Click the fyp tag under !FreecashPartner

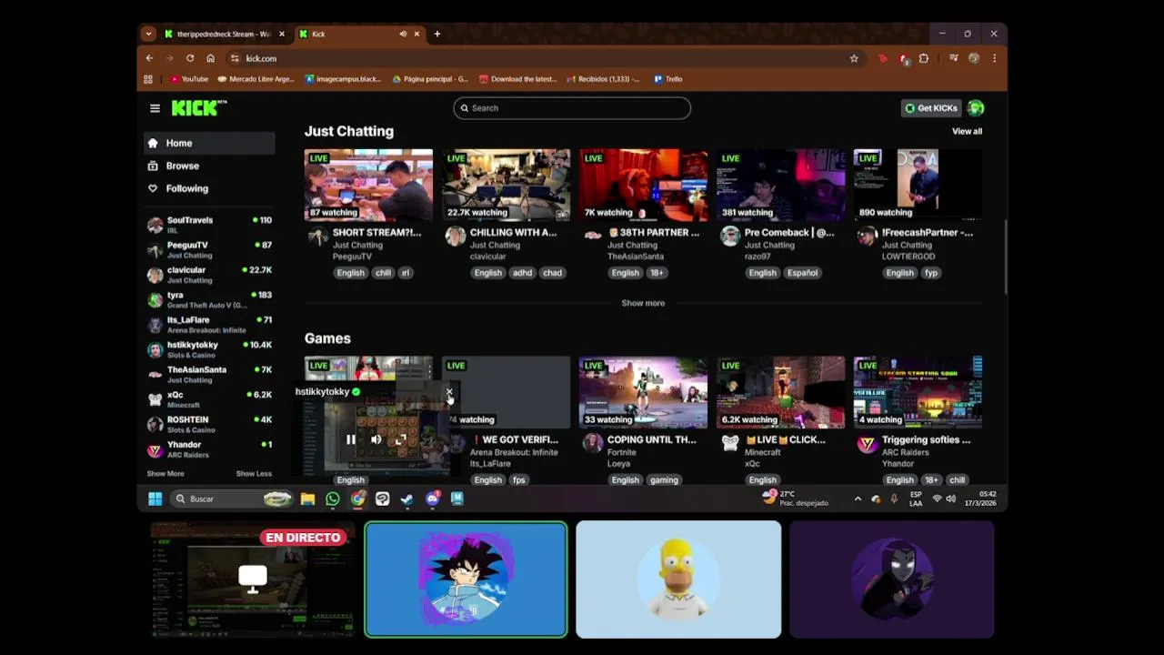tap(931, 273)
